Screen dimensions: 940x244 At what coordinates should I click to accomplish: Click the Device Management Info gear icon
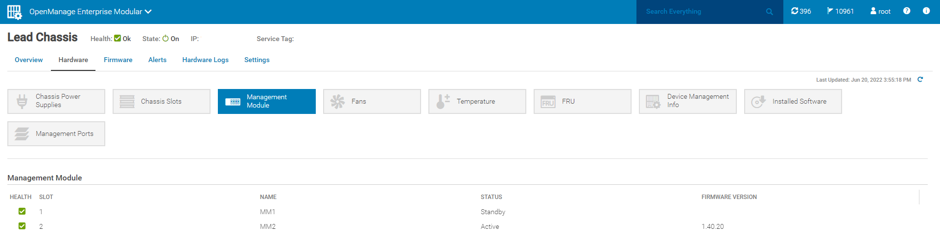tap(653, 102)
